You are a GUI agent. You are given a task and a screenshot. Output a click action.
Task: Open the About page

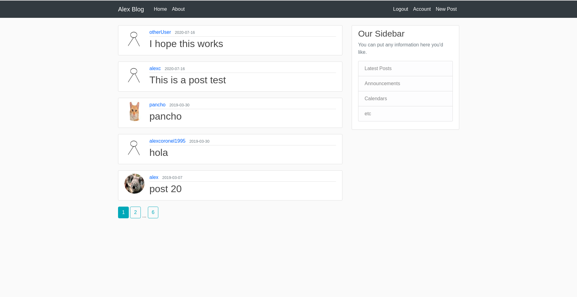click(x=178, y=9)
